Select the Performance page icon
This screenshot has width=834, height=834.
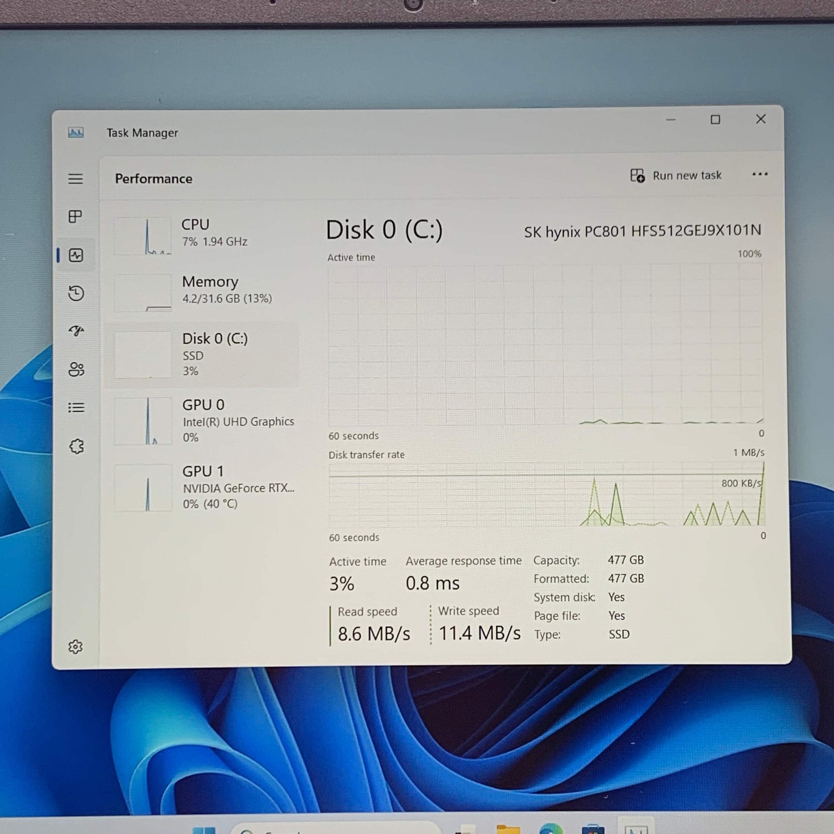76,255
